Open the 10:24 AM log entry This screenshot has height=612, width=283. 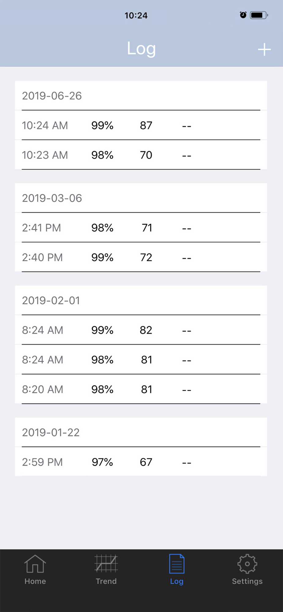[141, 125]
